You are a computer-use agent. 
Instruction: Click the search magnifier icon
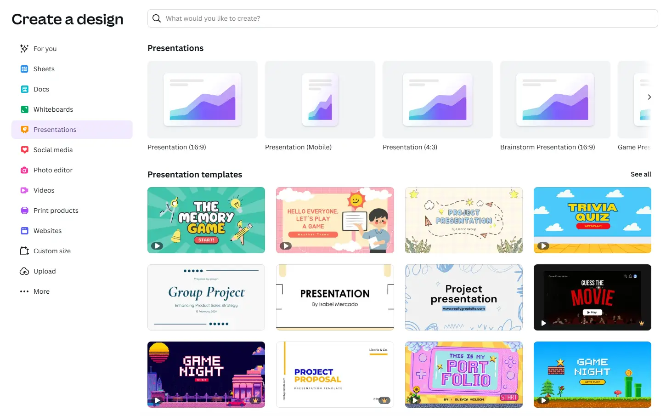pos(156,18)
